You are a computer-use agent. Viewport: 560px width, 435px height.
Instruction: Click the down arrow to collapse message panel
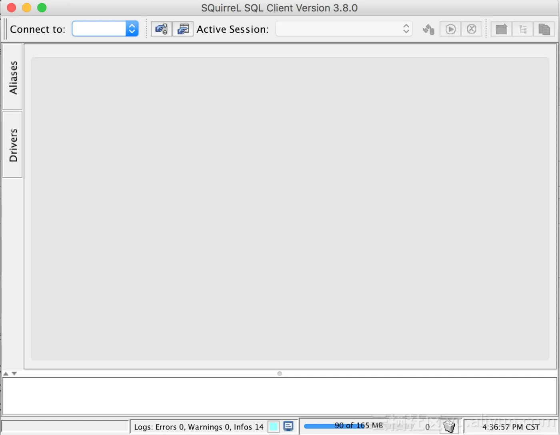click(14, 373)
